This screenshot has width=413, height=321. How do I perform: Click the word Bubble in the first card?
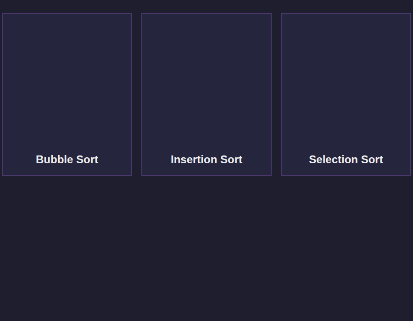[55, 160]
